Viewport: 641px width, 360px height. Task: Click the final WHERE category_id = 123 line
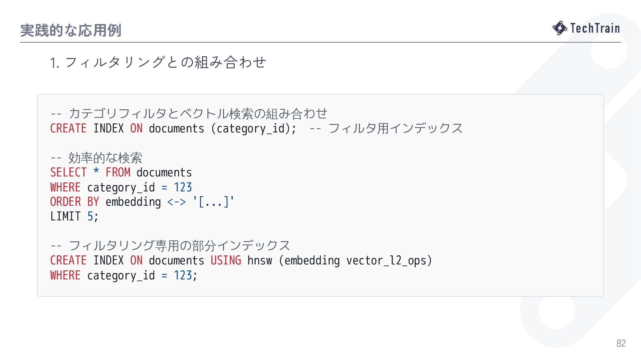124,275
